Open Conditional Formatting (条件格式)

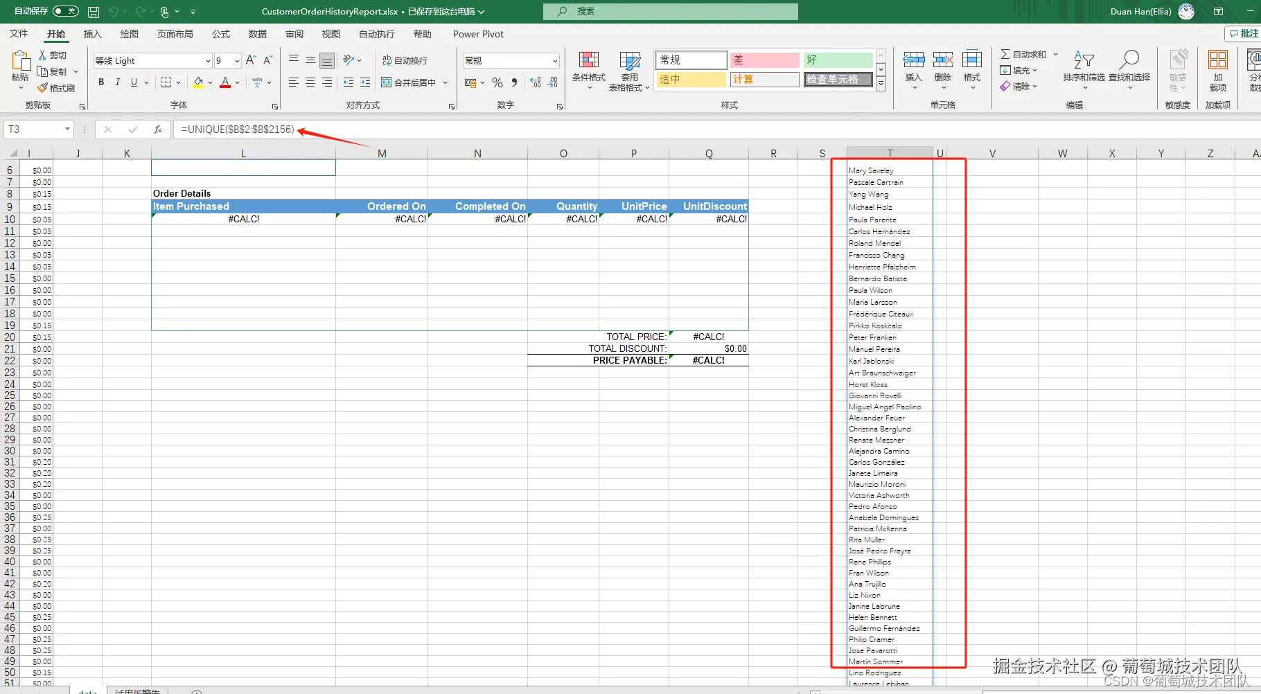589,70
